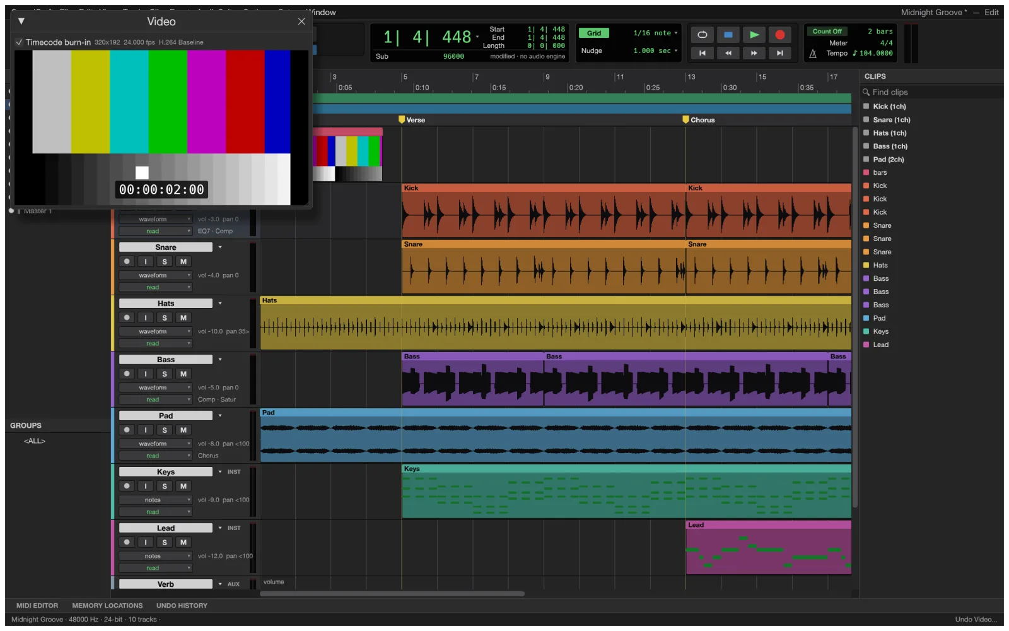Solo the Bass track

(165, 374)
